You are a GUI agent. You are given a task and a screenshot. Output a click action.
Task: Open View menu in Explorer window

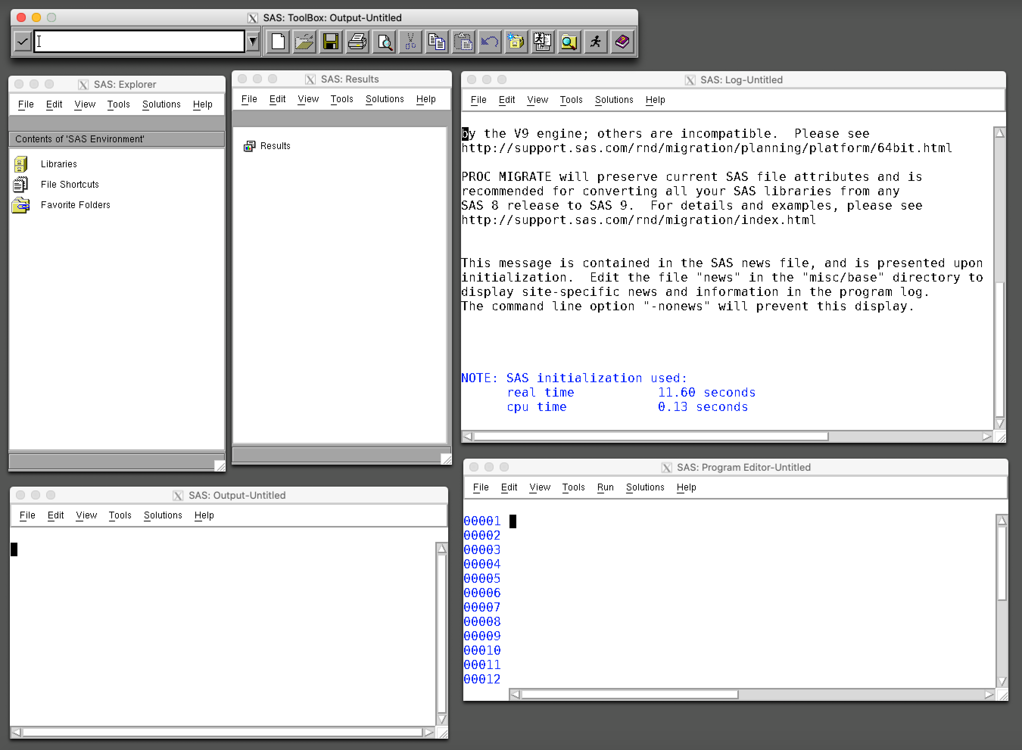click(85, 104)
